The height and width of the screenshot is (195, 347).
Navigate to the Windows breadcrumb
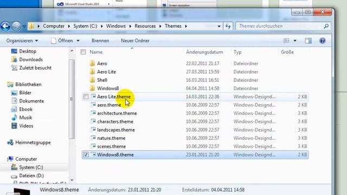tap(115, 26)
